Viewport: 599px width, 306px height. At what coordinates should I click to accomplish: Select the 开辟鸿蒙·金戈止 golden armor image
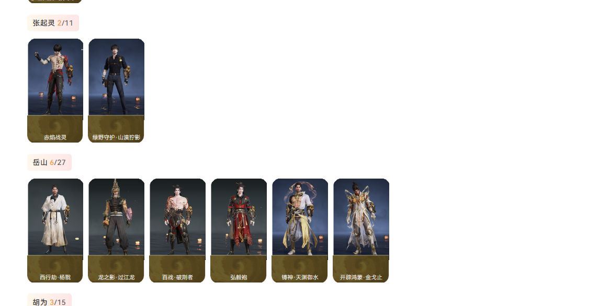pos(361,217)
